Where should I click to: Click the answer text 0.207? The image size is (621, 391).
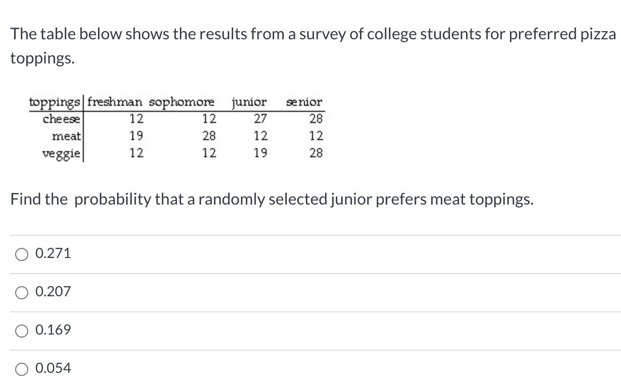(x=52, y=292)
